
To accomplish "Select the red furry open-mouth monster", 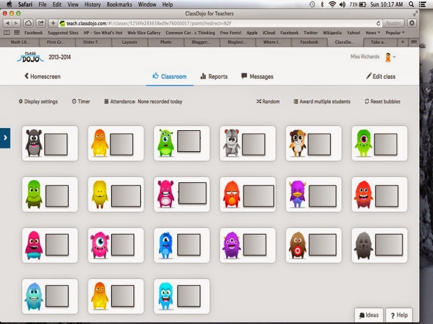I will point(379,194).
